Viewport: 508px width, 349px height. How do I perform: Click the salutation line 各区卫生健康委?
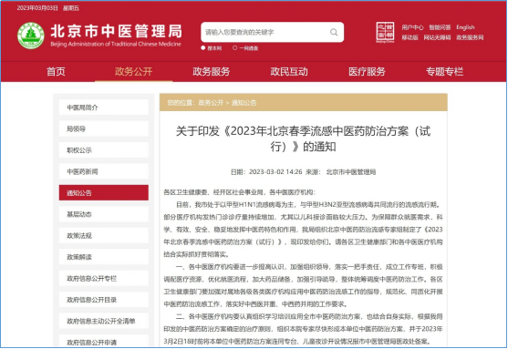pos(240,192)
